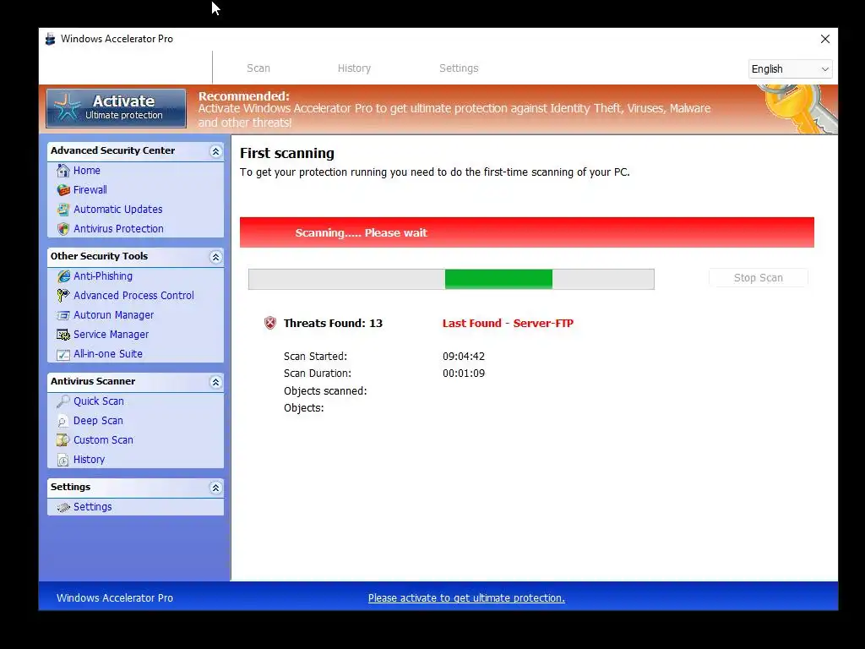Click the Autorun Manager icon

pos(63,315)
